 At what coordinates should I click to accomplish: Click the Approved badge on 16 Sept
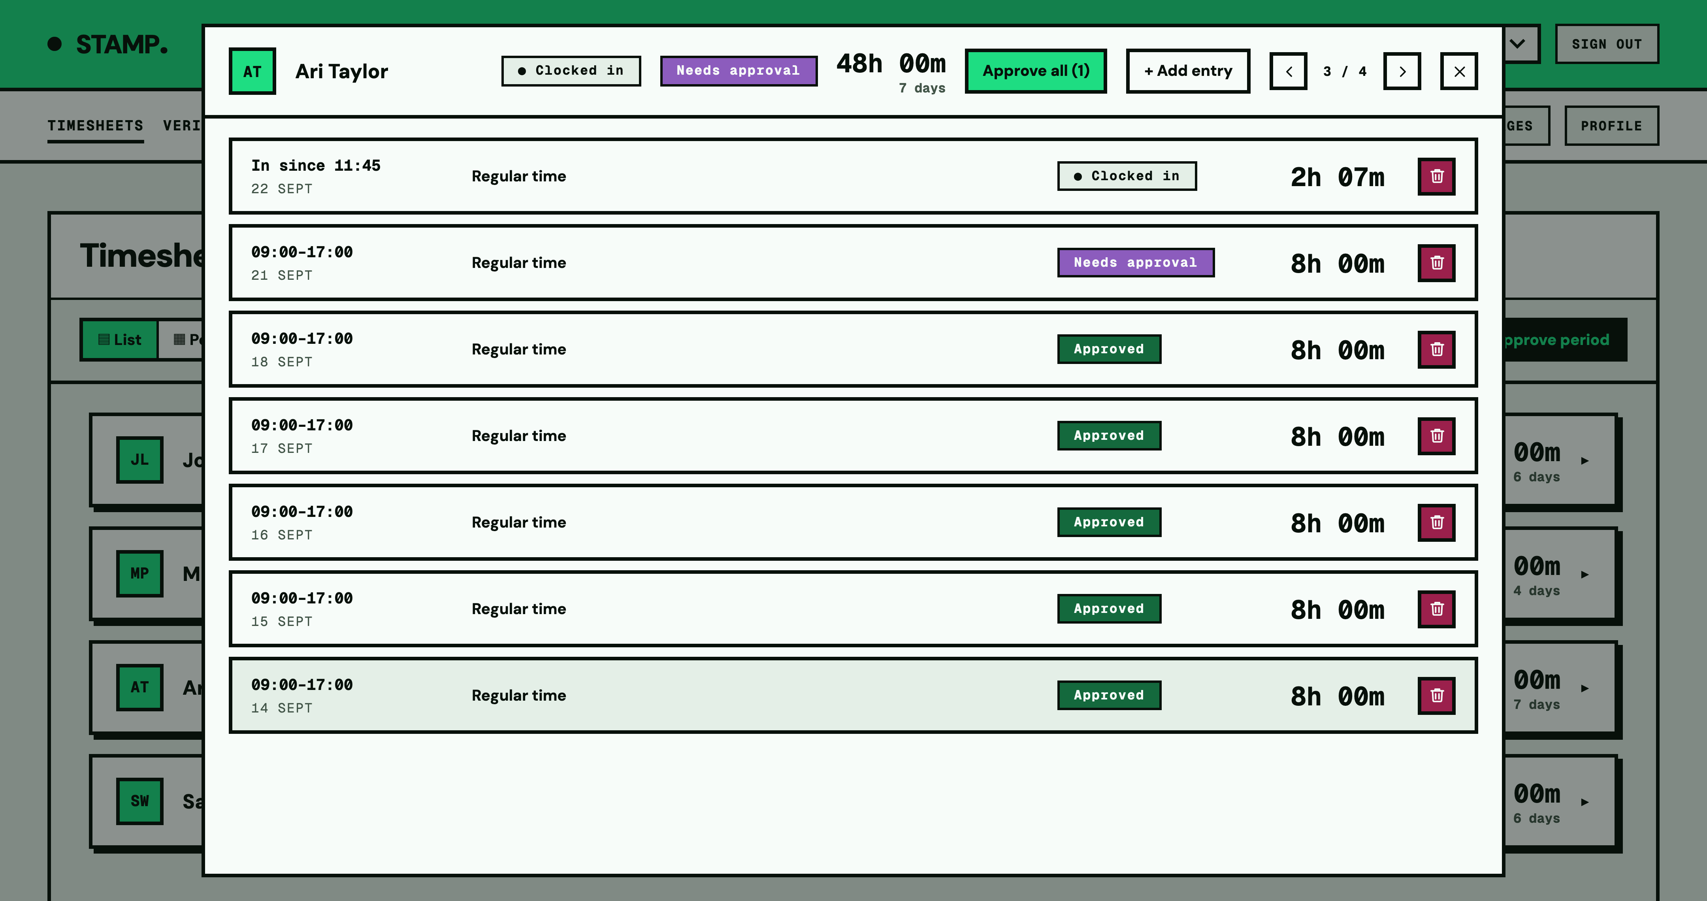click(1109, 523)
